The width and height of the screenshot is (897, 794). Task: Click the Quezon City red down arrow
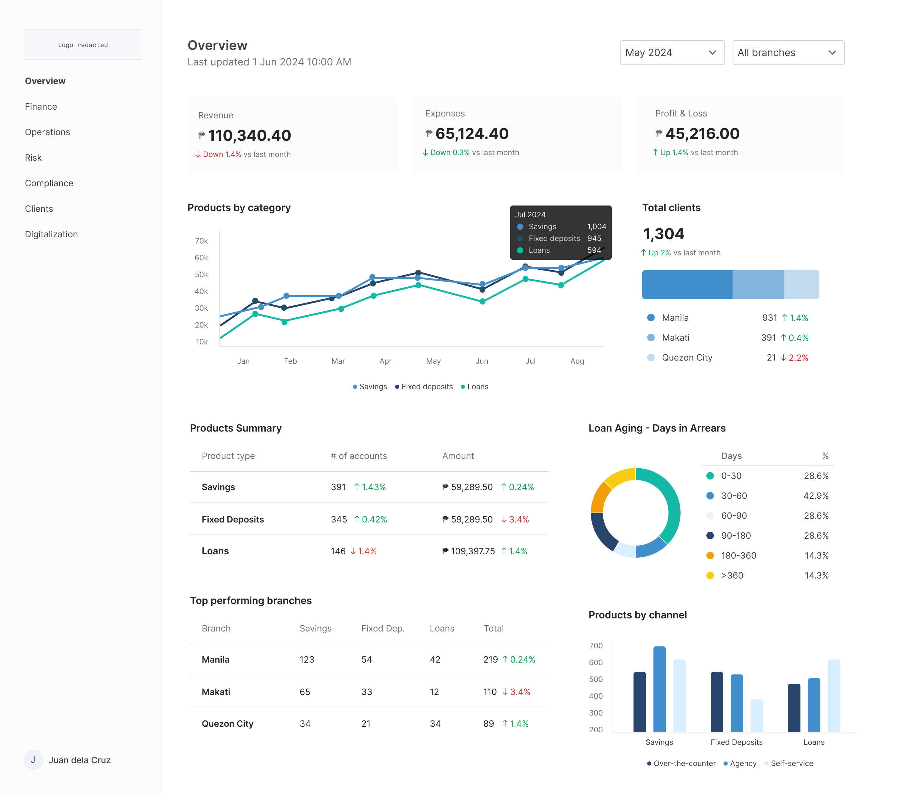783,357
